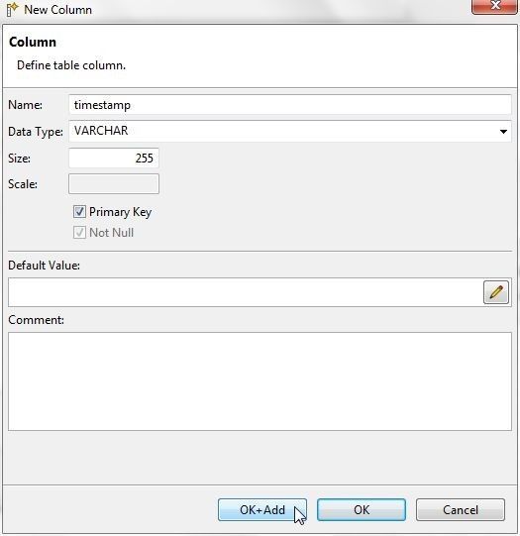The image size is (520, 536).
Task: Expand the Data Type dropdown arrow
Action: coord(503,131)
